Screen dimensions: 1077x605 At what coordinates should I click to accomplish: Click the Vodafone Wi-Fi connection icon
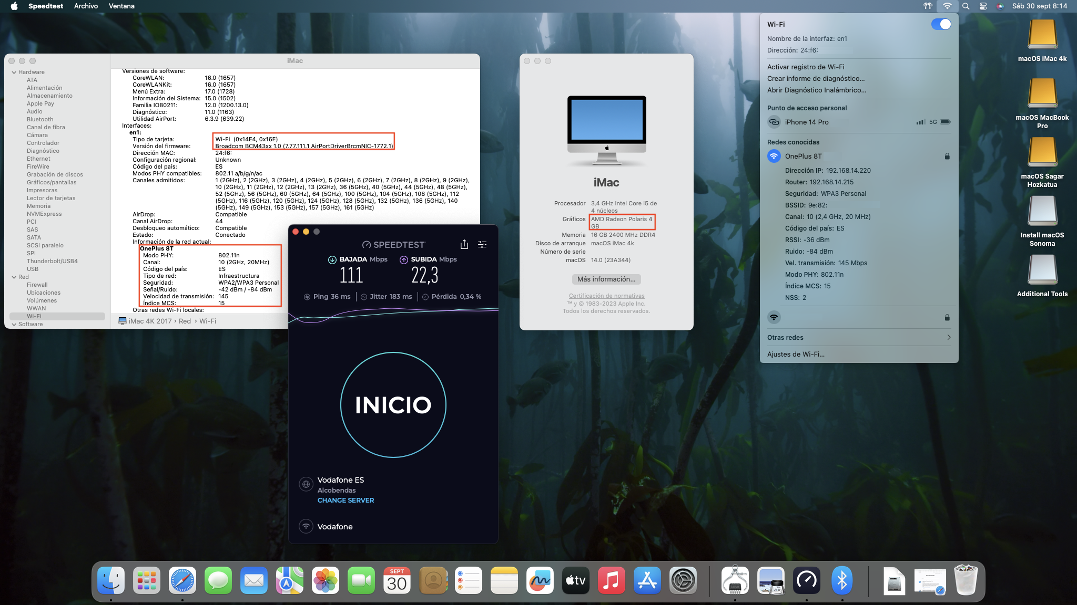tap(306, 526)
